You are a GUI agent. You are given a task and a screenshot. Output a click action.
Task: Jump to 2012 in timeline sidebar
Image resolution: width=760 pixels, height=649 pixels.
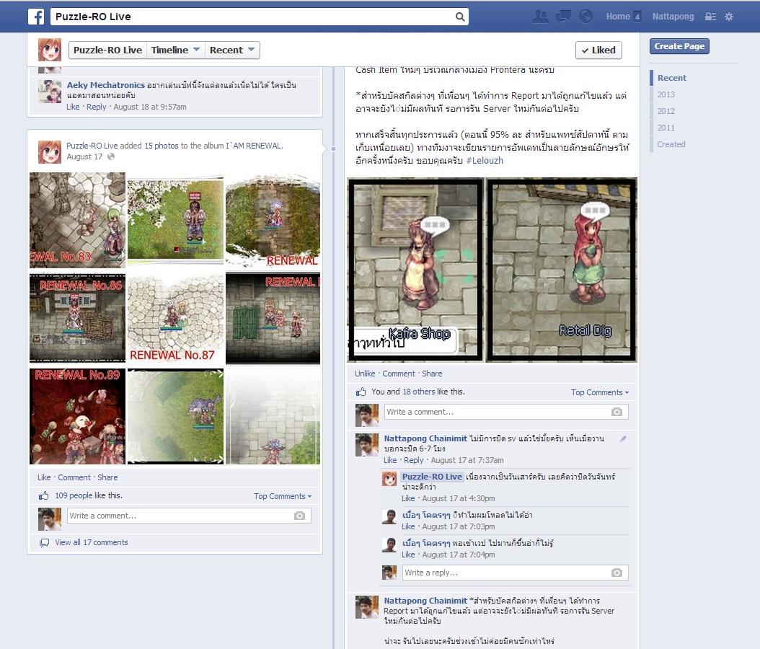[666, 111]
